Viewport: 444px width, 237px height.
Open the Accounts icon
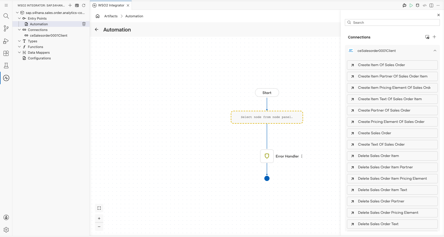pyautogui.click(x=6, y=217)
